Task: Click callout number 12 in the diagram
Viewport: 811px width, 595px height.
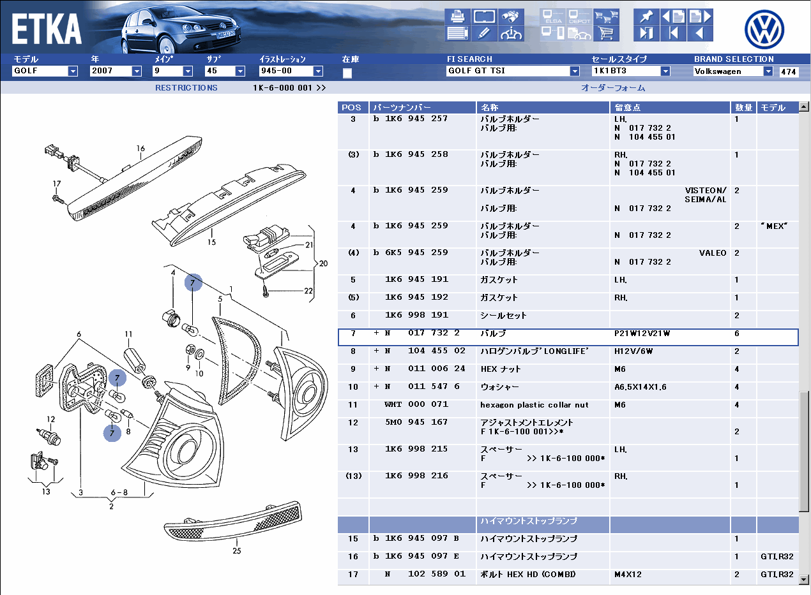Action: point(50,420)
